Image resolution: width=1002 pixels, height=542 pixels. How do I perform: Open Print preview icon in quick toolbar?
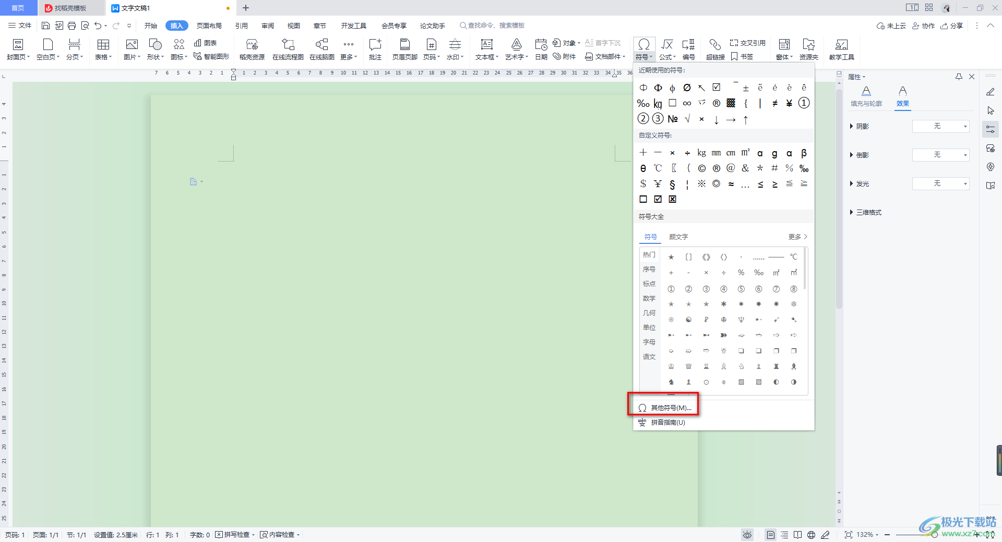click(85, 26)
